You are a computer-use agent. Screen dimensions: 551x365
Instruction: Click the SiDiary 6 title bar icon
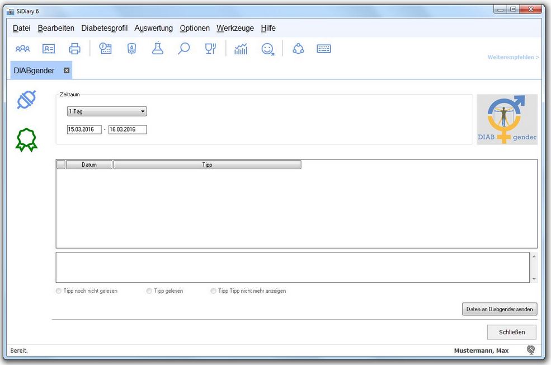pyautogui.click(x=11, y=11)
